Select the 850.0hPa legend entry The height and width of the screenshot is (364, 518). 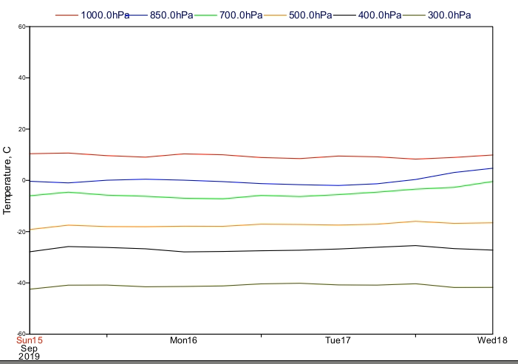pos(171,16)
